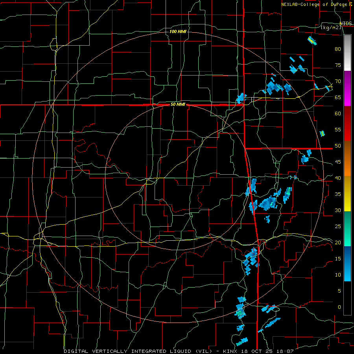Click the [kg/m2] units label

(331, 28)
